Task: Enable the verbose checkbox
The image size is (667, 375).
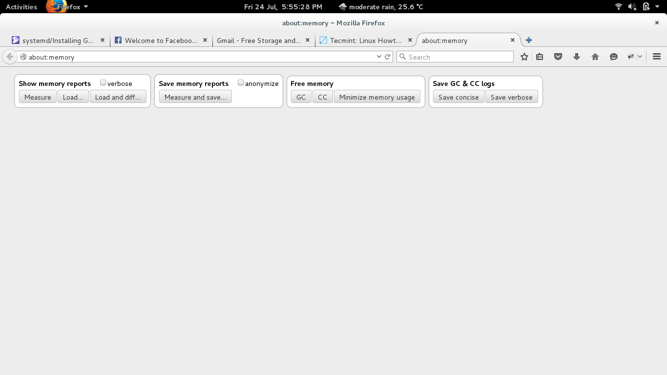Action: coord(103,83)
